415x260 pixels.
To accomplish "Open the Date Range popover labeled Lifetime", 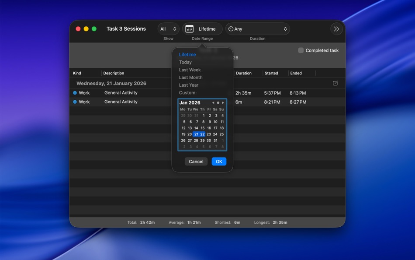I will (x=202, y=28).
